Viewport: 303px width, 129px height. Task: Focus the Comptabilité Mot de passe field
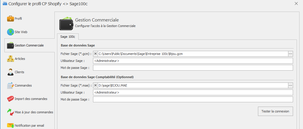click(x=193, y=99)
